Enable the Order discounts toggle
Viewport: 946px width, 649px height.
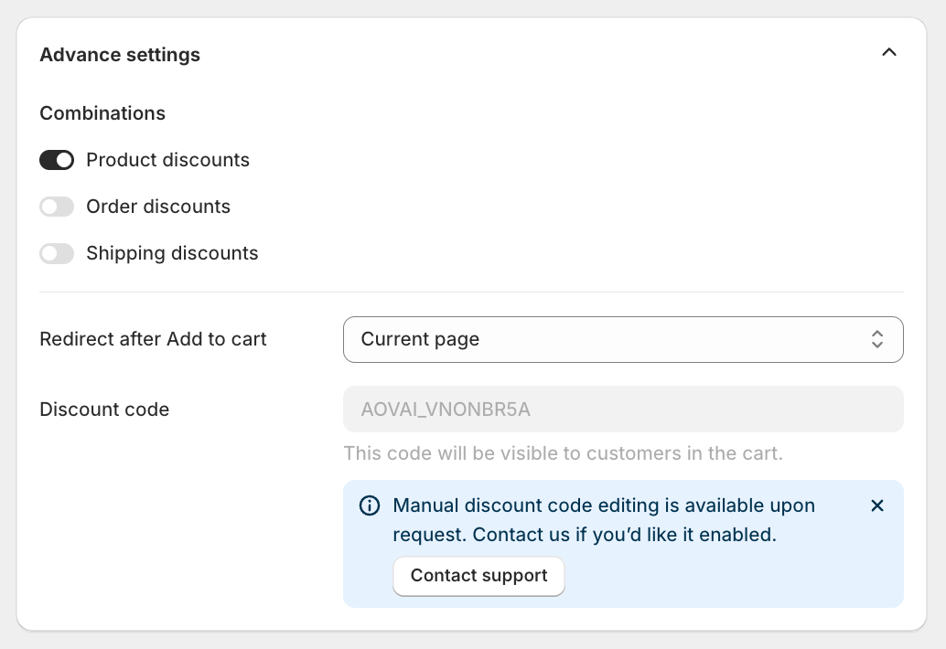click(57, 207)
